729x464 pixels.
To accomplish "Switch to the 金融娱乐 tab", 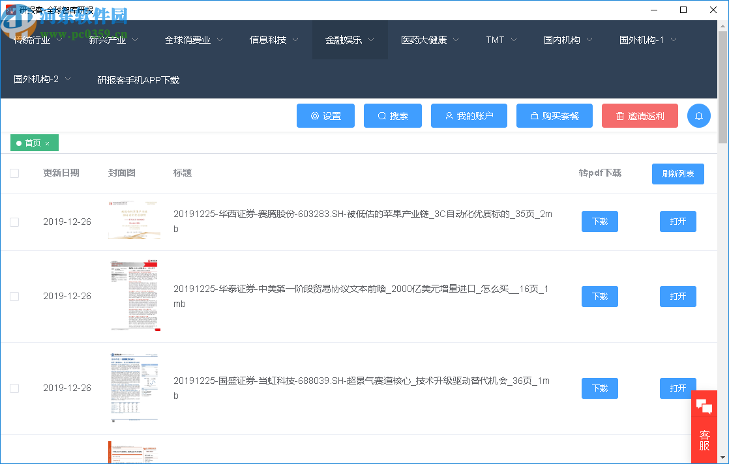I will pyautogui.click(x=344, y=39).
